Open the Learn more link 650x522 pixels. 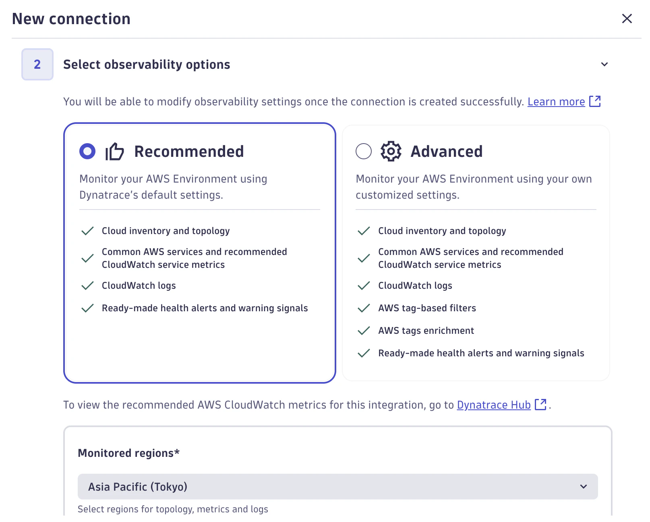point(556,102)
